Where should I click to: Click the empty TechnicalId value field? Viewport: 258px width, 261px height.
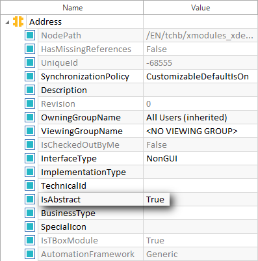(200, 185)
